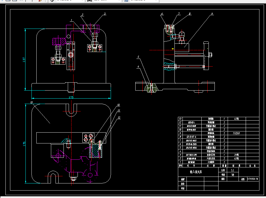Viewport: 266px width, 198px height.
Task: Click balloon number 13 in the bottom view
Action: coord(31,102)
